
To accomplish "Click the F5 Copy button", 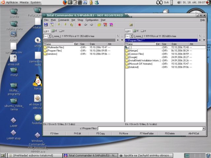I will pyautogui.click(x=101, y=134).
